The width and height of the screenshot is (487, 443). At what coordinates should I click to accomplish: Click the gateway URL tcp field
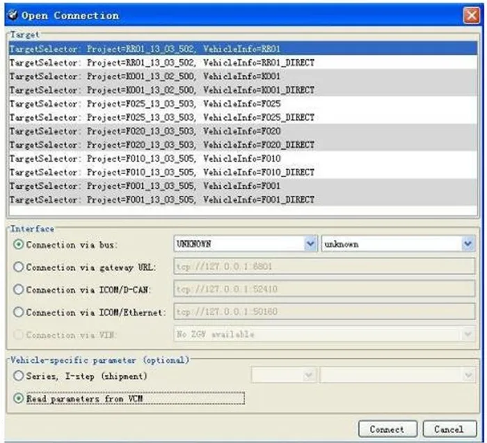324,266
